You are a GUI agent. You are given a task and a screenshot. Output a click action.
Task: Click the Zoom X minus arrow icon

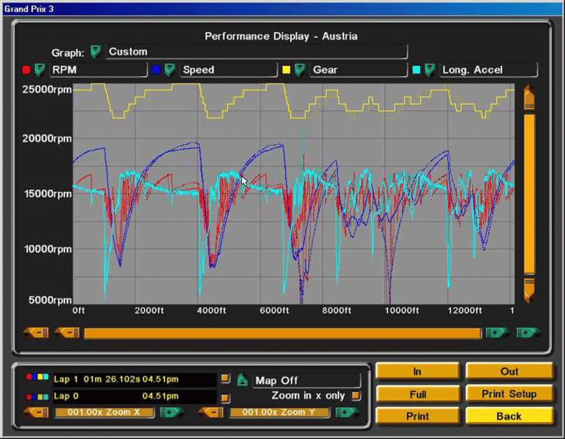click(x=37, y=413)
